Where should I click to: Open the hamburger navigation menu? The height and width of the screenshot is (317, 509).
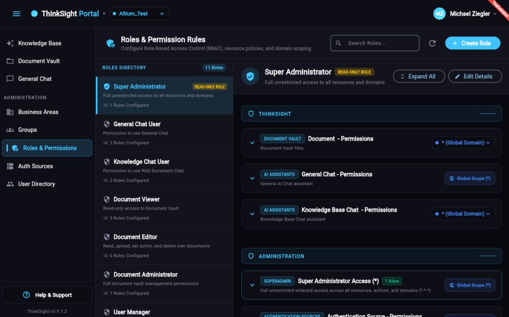(x=17, y=14)
